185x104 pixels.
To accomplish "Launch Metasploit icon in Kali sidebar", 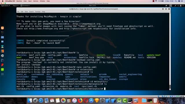I will [x=2, y=42].
